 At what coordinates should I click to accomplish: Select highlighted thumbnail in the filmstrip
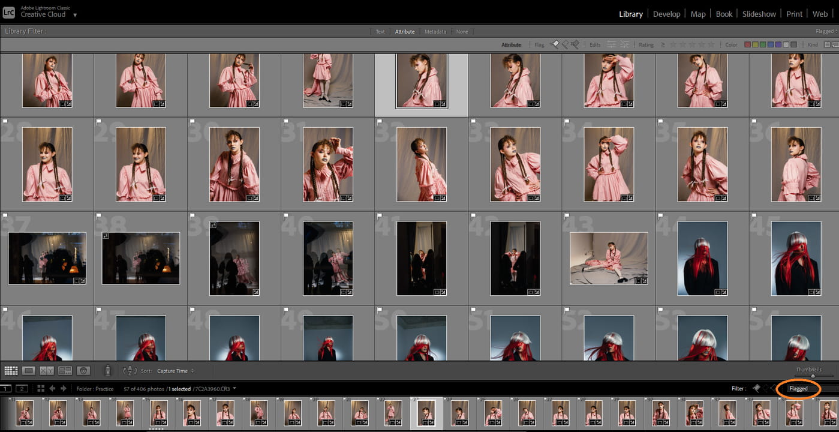[x=426, y=413]
